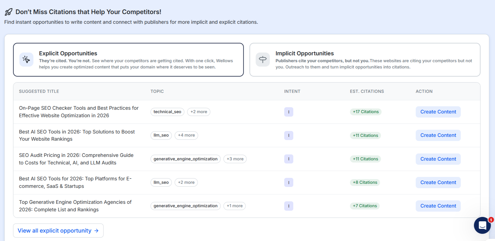Create Content for On-Page SEO Checker Tools
Image resolution: width=495 pixels, height=241 pixels.
(438, 112)
